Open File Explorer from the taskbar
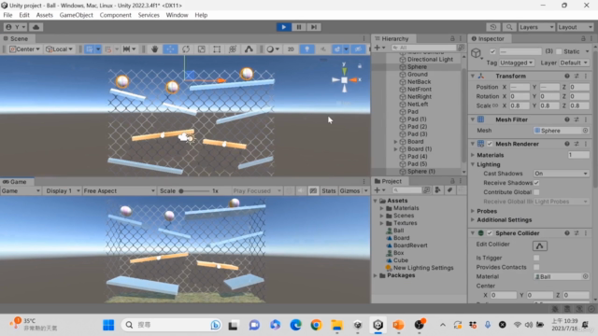The width and height of the screenshot is (598, 336). (336, 325)
